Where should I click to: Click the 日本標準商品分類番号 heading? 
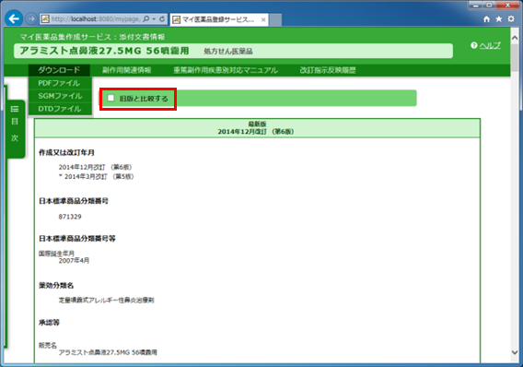[74, 201]
